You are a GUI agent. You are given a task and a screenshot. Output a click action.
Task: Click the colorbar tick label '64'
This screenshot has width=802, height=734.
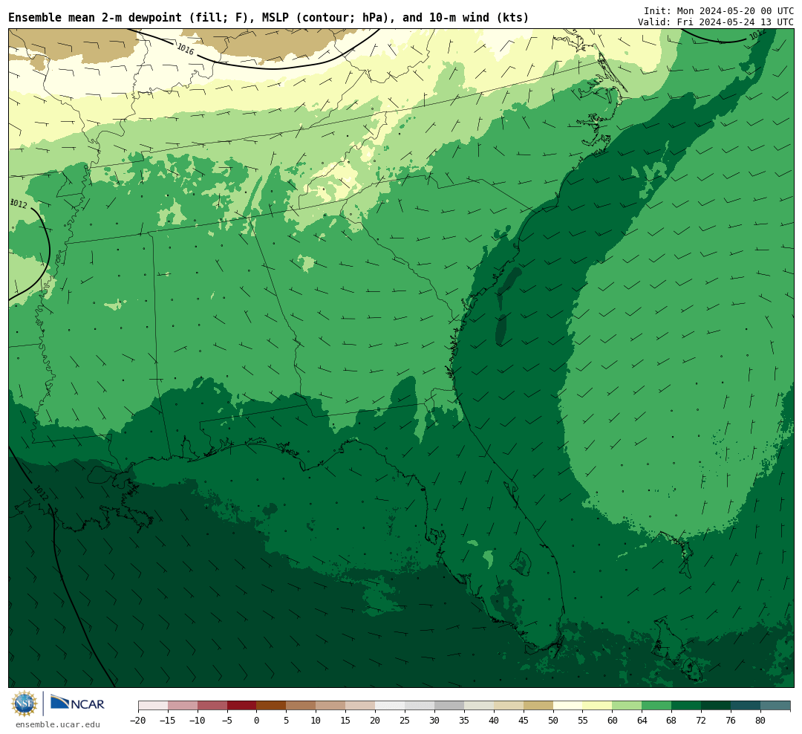click(642, 721)
